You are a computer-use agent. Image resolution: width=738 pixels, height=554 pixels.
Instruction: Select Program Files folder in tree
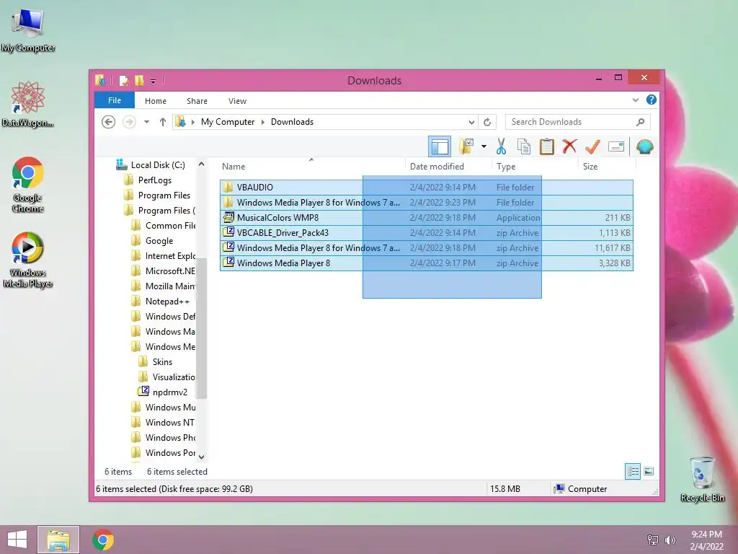(156, 195)
